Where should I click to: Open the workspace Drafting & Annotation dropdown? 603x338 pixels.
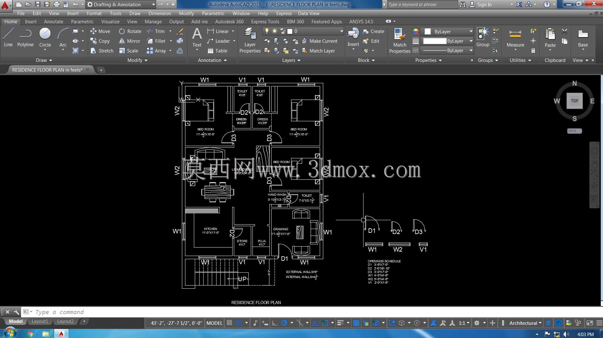(121, 4)
